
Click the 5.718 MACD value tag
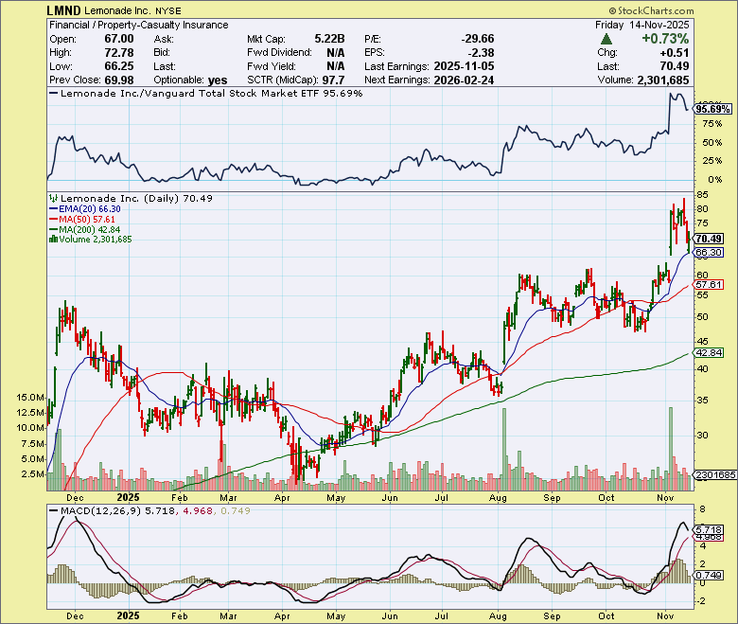(x=709, y=530)
